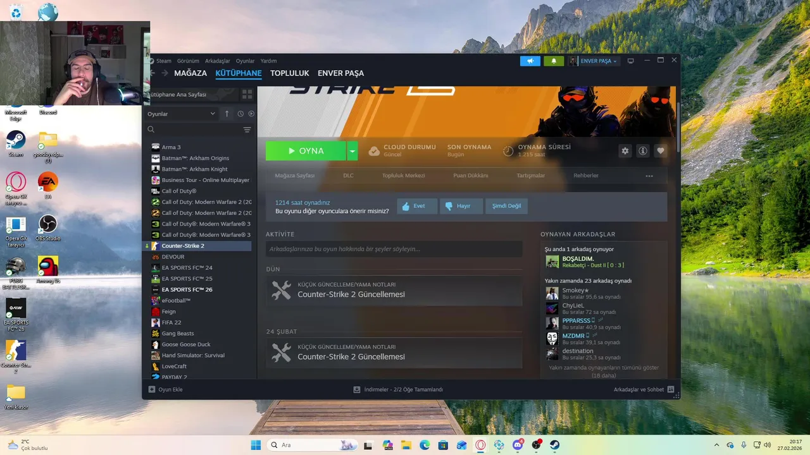The height and width of the screenshot is (455, 810).
Task: Expand the Oyunlar category dropdown
Action: tap(182, 114)
